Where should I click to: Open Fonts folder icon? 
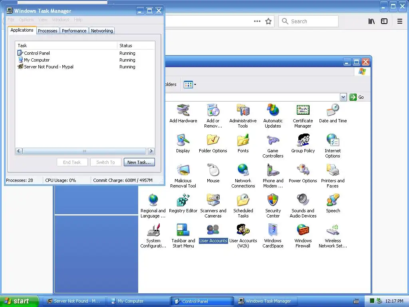coord(243,144)
